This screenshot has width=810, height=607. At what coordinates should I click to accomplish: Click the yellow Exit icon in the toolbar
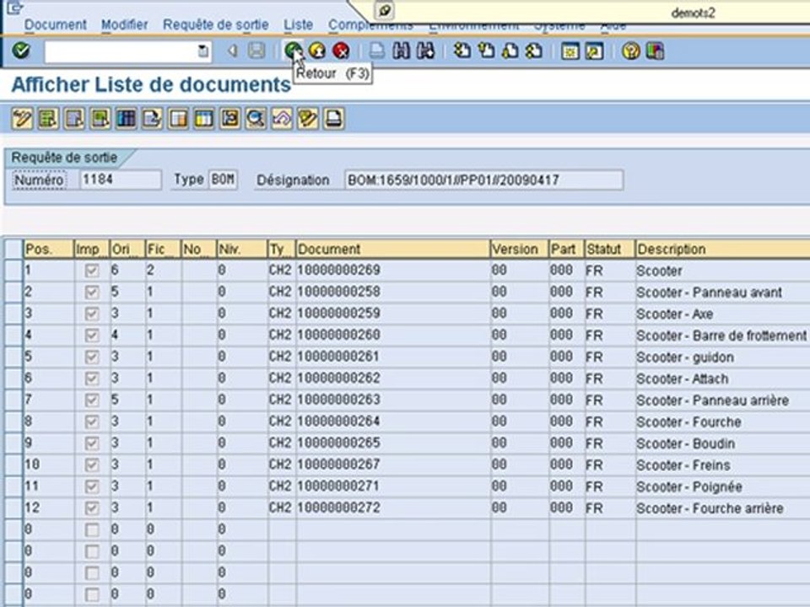point(317,51)
